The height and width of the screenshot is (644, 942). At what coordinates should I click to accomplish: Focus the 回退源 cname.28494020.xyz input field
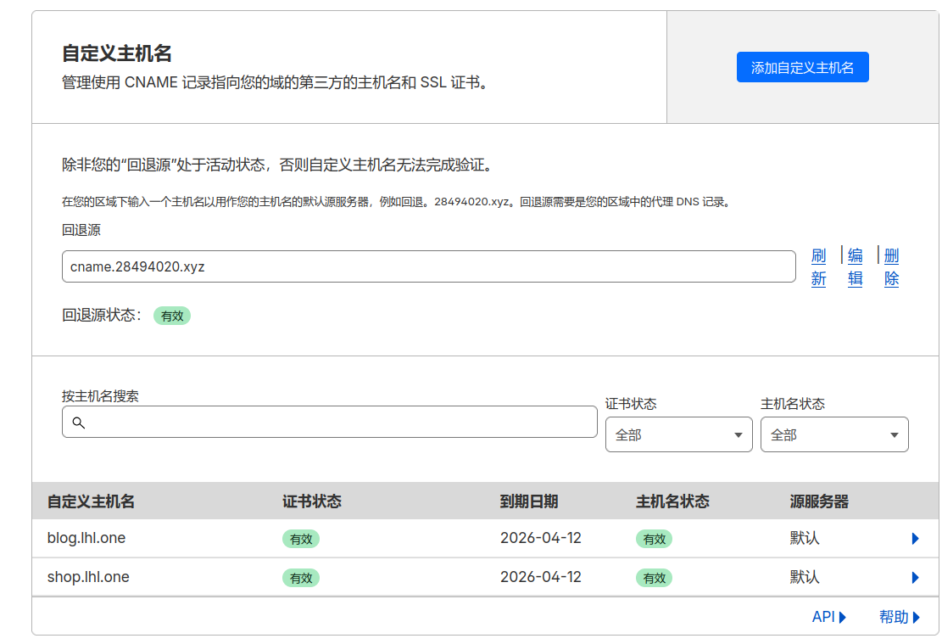point(428,266)
